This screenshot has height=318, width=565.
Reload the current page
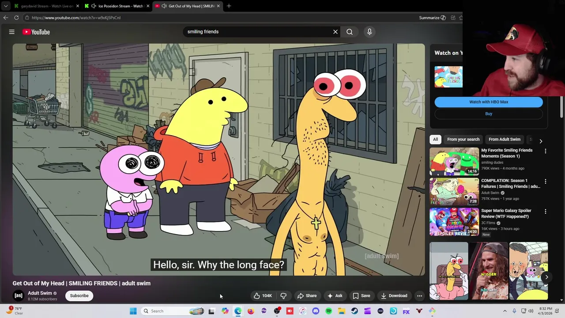[16, 18]
